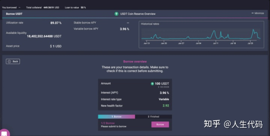Click the Stable borrow APY label
270x136 pixels.
(85, 22)
